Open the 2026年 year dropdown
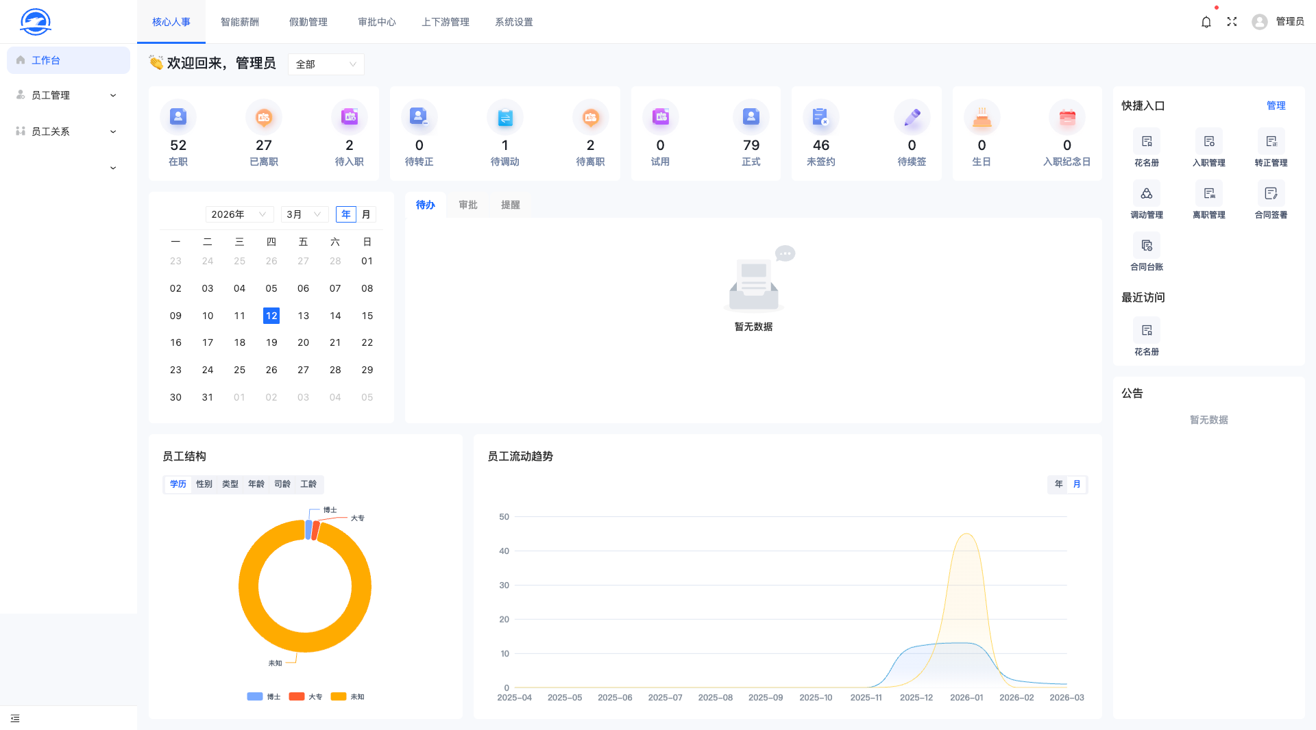 (x=239, y=214)
